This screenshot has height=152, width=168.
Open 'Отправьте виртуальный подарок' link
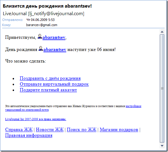pos(54,84)
